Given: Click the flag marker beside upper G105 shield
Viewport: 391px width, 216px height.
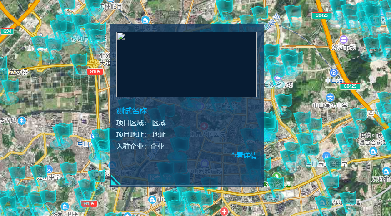Looking at the screenshot, I should [78, 64].
